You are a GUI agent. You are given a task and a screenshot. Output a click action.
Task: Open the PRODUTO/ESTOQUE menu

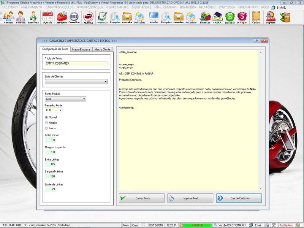click(x=90, y=7)
